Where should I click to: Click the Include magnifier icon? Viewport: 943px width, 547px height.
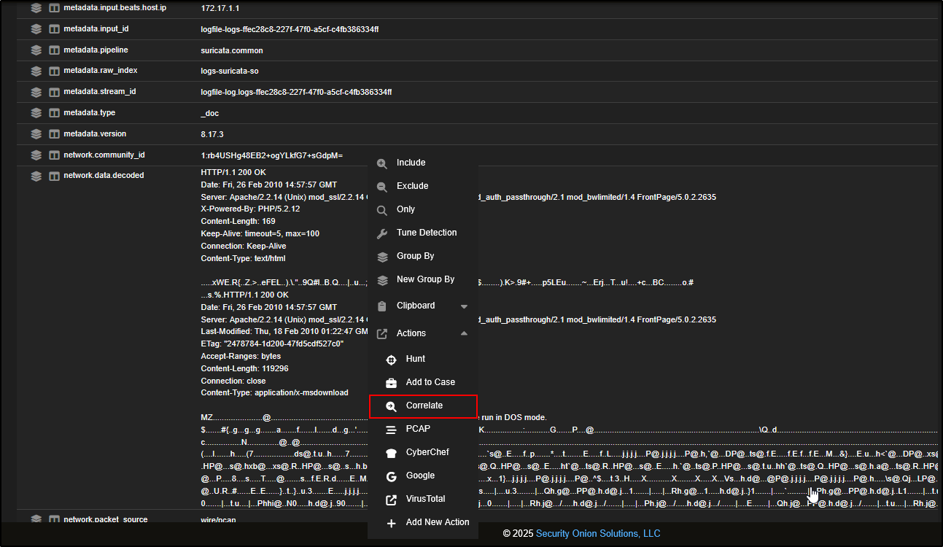point(382,163)
